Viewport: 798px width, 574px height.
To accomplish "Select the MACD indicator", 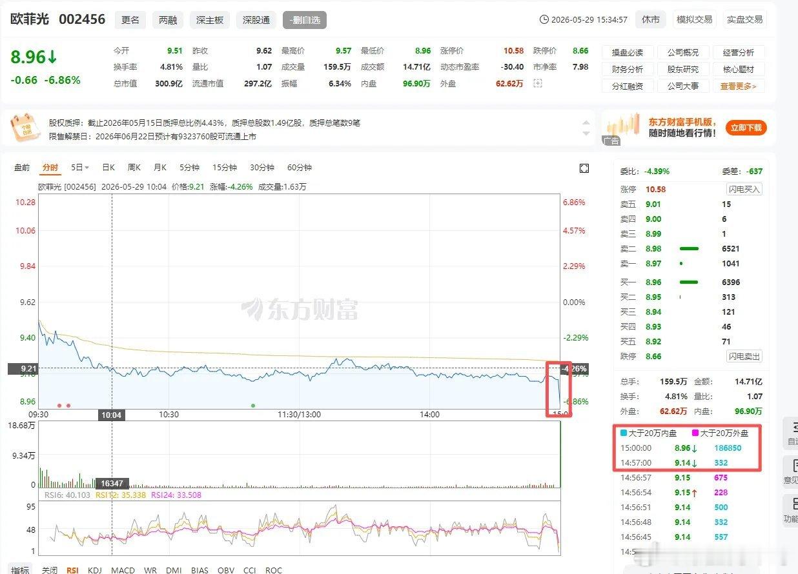I will [x=123, y=570].
